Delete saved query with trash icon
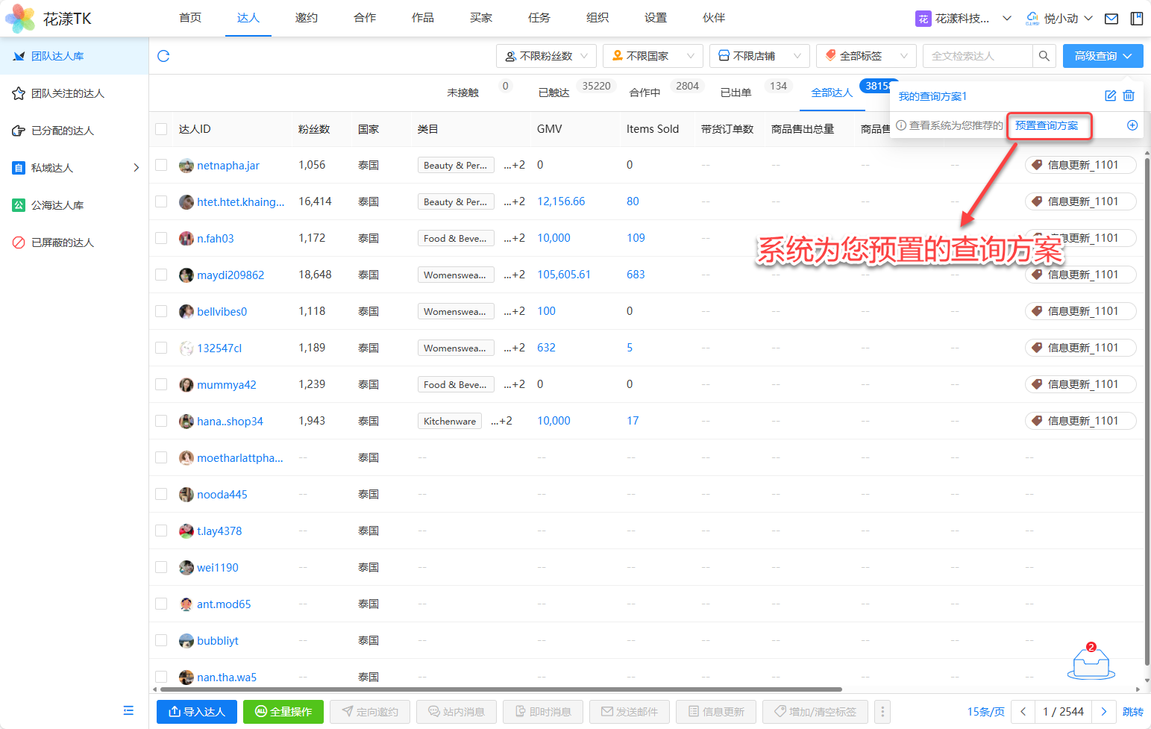This screenshot has height=729, width=1151. (1129, 96)
